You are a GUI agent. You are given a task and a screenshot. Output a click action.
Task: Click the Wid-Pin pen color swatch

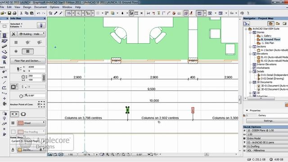pyautogui.click(x=20, y=150)
